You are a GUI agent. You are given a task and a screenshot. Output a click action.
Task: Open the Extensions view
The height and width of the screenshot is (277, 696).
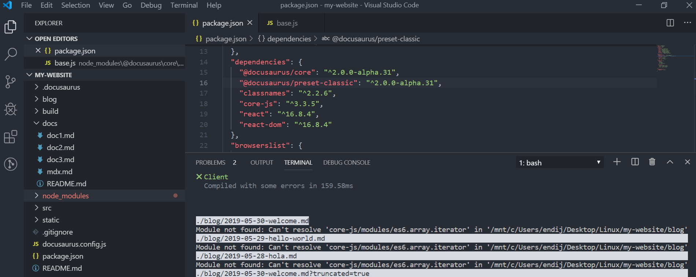tap(11, 136)
